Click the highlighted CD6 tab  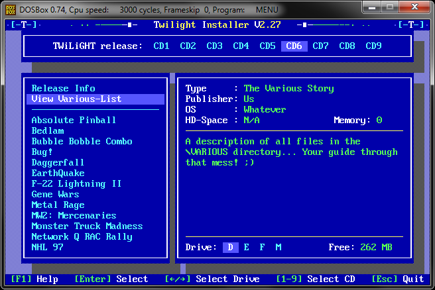294,46
